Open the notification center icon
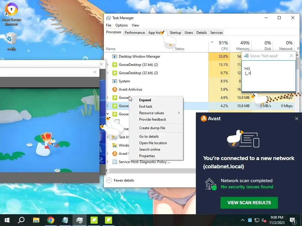302x226 pixels. tap(293, 220)
